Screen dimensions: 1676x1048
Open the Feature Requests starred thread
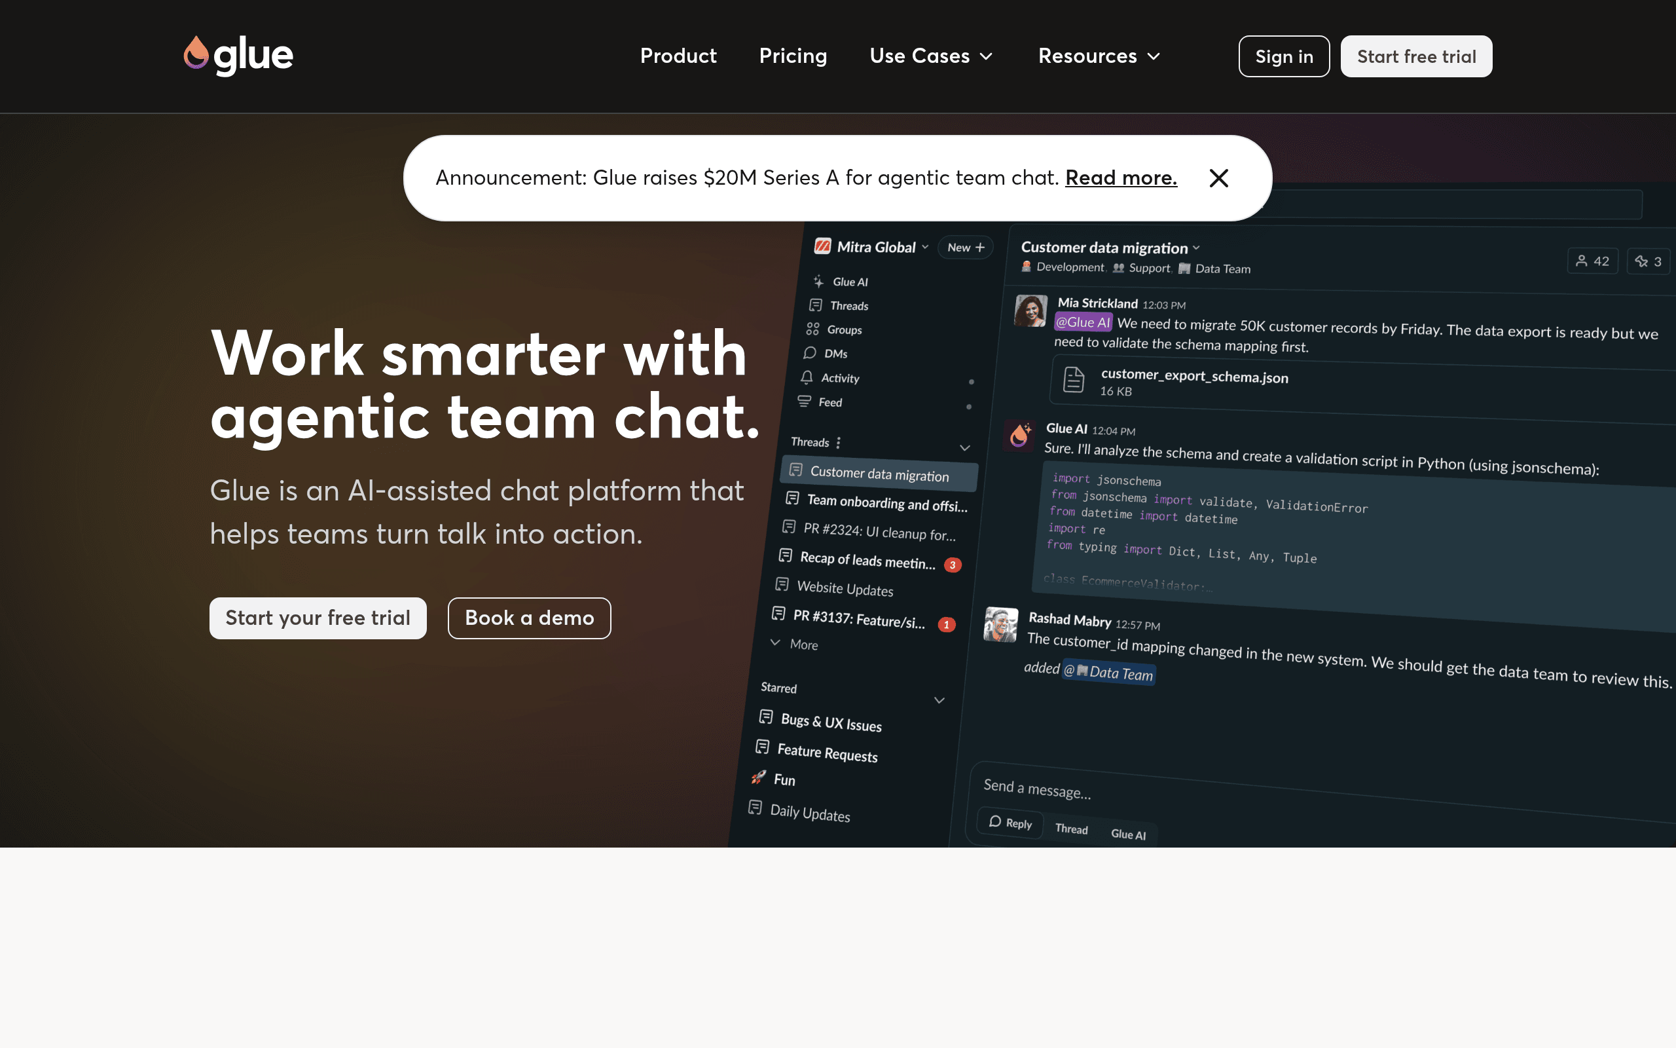pos(816,751)
